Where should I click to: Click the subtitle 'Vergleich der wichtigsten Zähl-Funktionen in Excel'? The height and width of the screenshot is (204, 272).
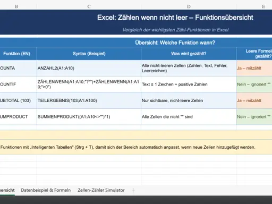175,30
